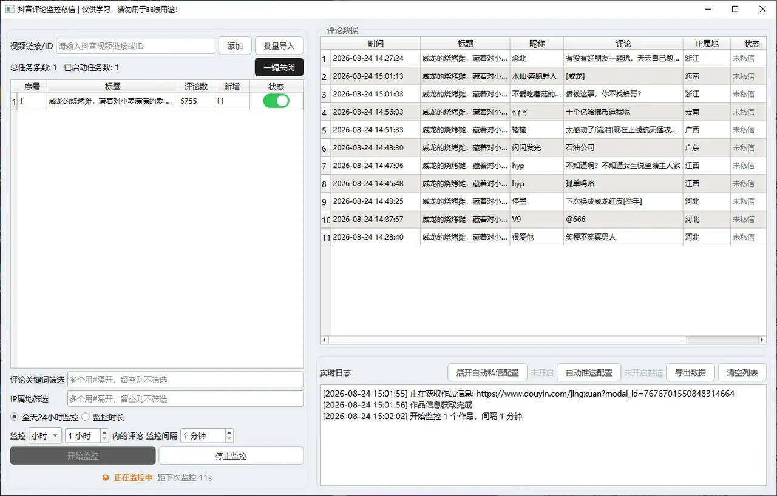Increase the 1 分钟 monitoring interval
Viewport: 777px width, 496px height.
coord(229,433)
